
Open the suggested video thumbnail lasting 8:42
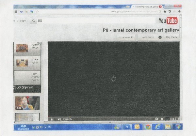coord(27,103)
